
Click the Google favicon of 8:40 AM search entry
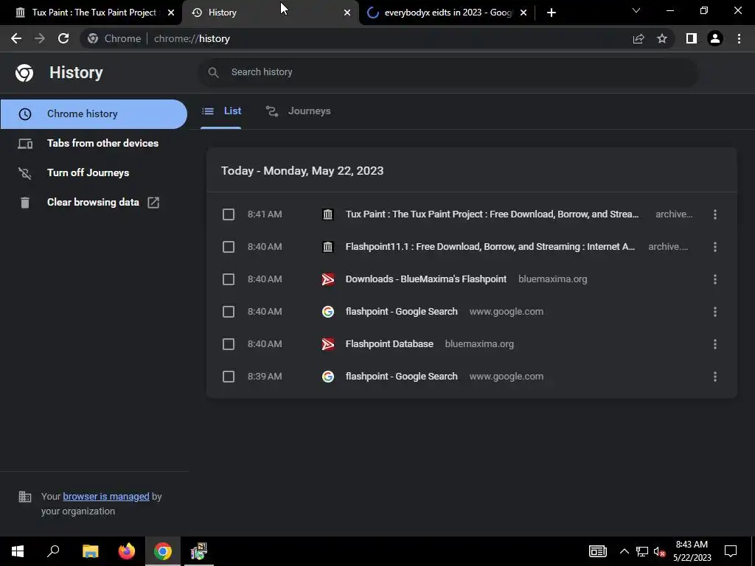click(328, 312)
